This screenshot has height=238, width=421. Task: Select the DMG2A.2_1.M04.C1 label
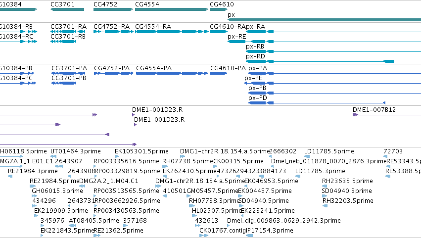(x=109, y=181)
